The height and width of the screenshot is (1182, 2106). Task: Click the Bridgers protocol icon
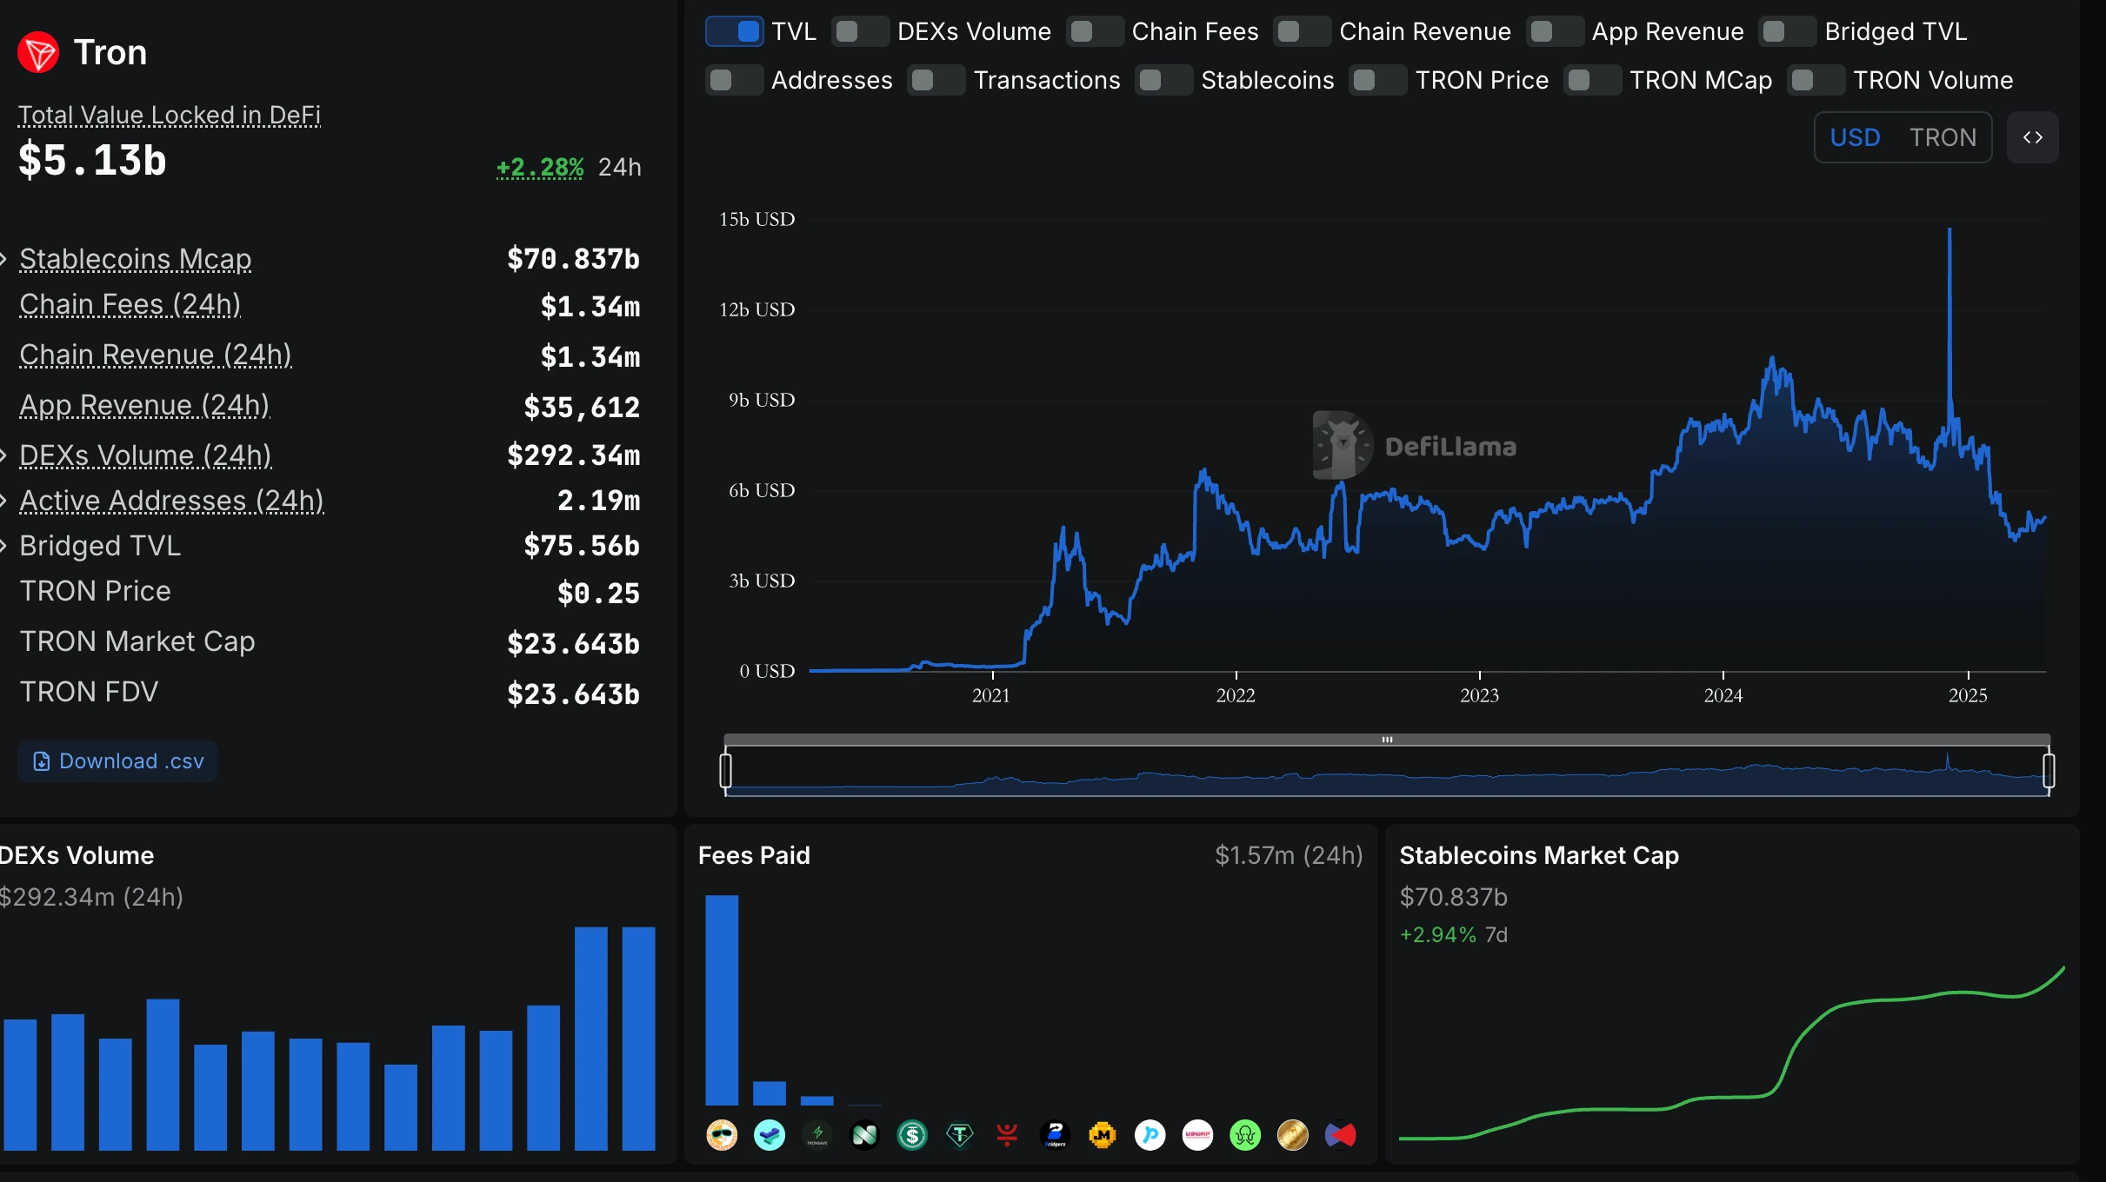click(1055, 1134)
